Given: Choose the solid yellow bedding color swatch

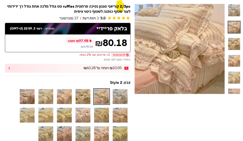Looking at the screenshot, I should (120, 134).
